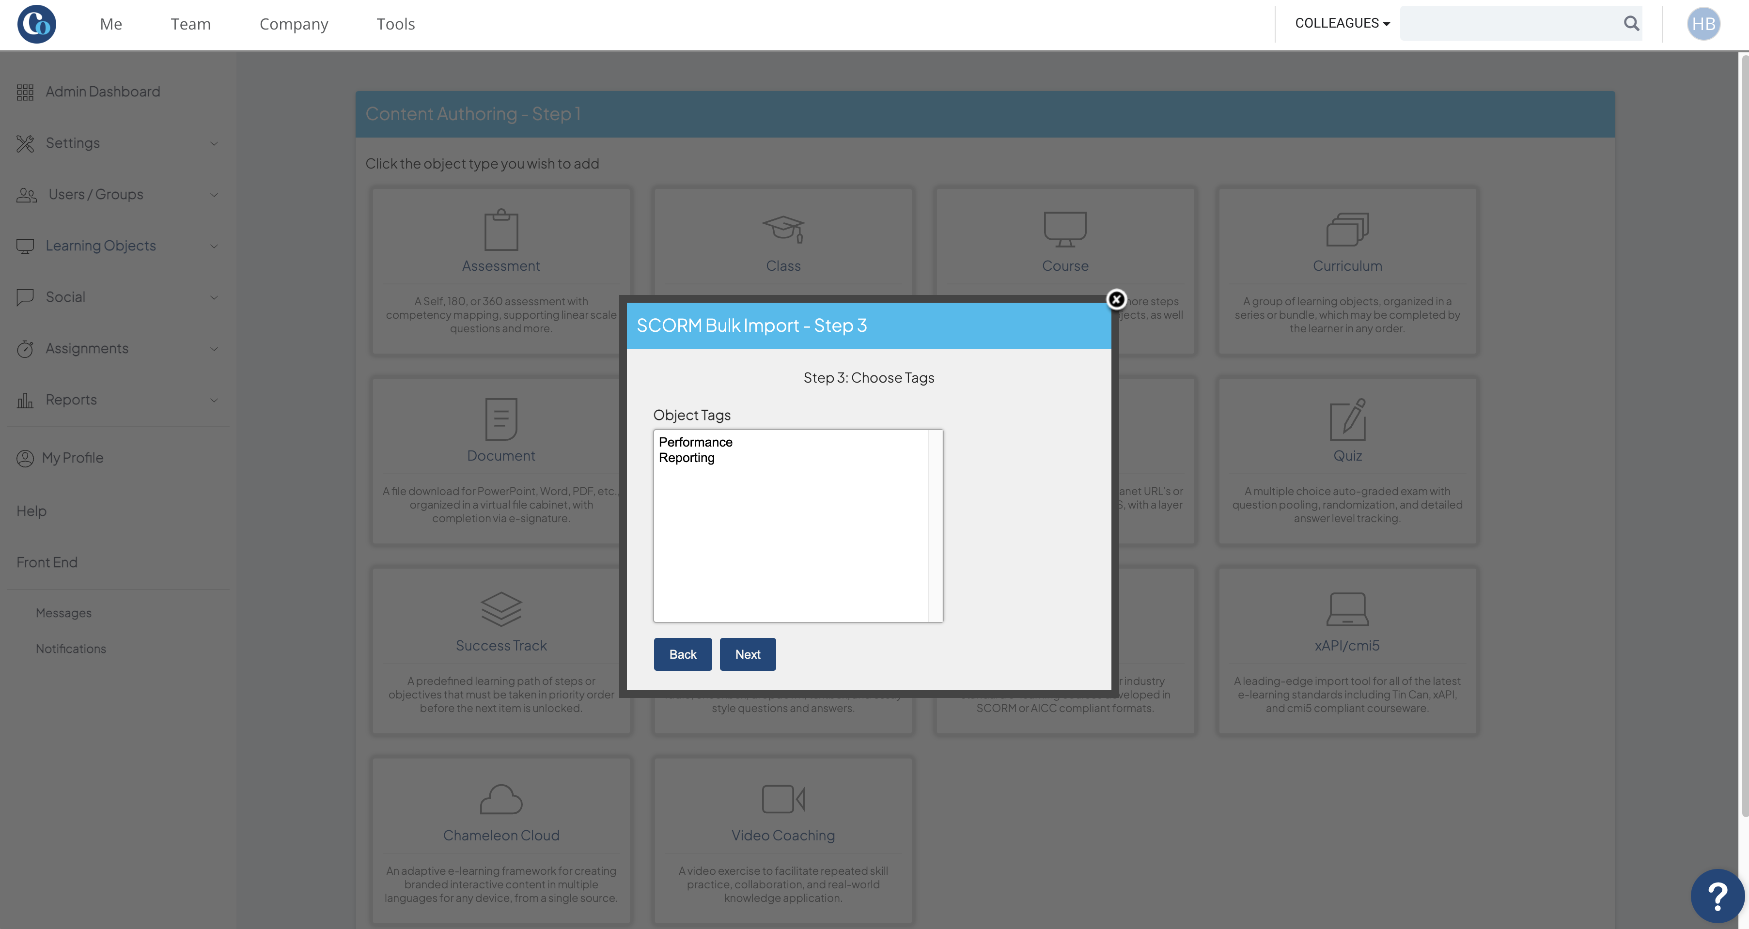Screen dimensions: 1749x929
Task: Expand the Reports chevron
Action: 214,401
